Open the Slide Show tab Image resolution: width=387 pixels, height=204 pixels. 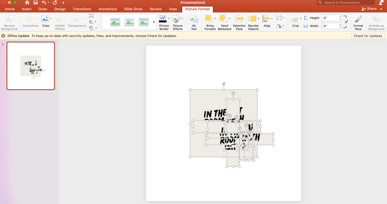click(x=133, y=9)
